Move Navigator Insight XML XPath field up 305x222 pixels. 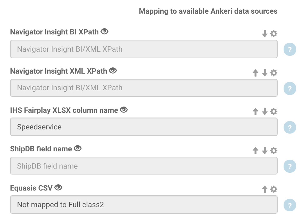(x=255, y=72)
